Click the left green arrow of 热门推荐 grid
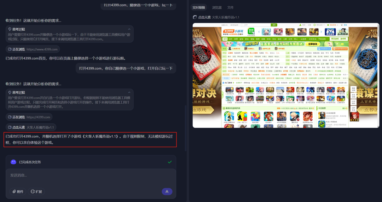382x202 pixels. [x=222, y=95]
